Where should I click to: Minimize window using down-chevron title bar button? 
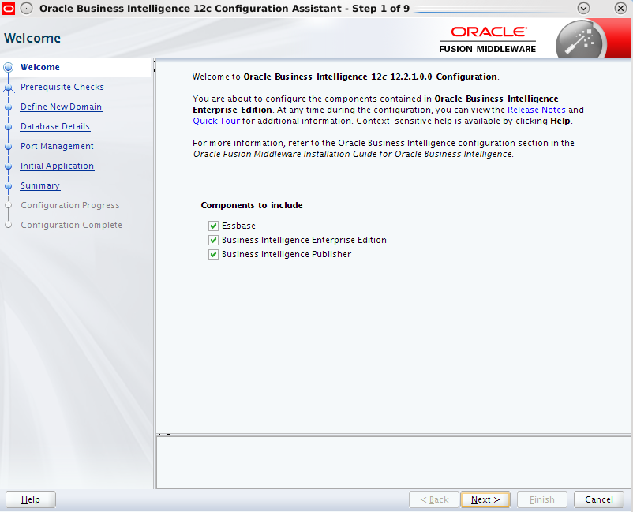point(583,8)
